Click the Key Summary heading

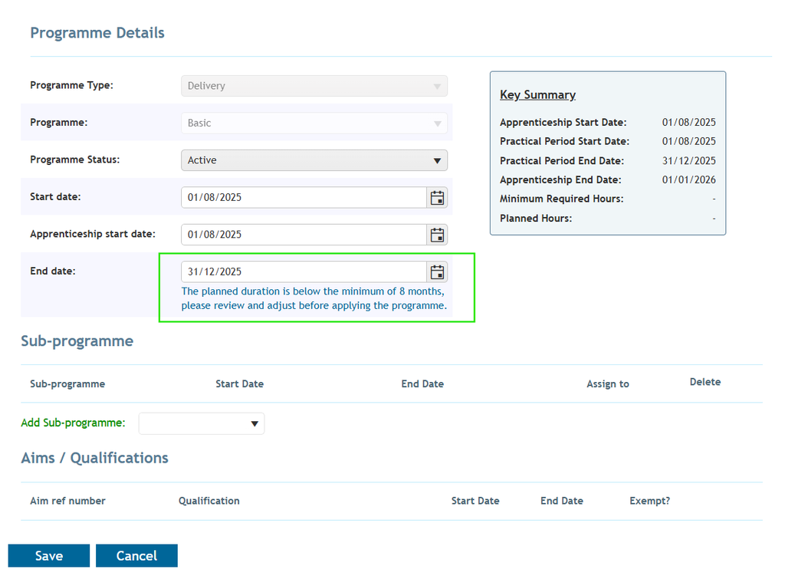click(x=537, y=94)
